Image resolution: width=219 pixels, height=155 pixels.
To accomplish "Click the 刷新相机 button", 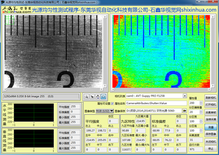I will tap(211, 98).
